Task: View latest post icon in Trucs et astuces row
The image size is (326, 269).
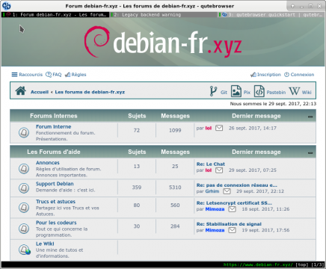Action: click(x=233, y=209)
